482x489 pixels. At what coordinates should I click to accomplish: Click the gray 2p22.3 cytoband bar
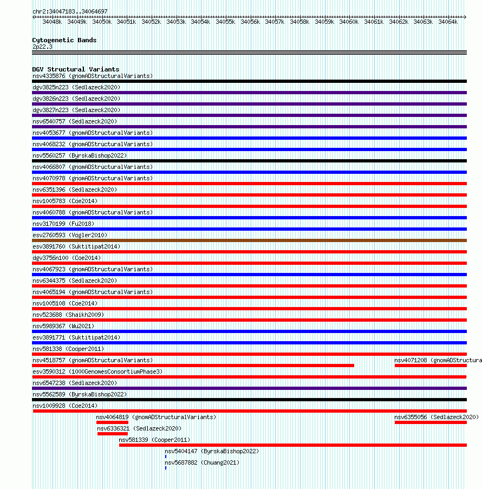249,53
